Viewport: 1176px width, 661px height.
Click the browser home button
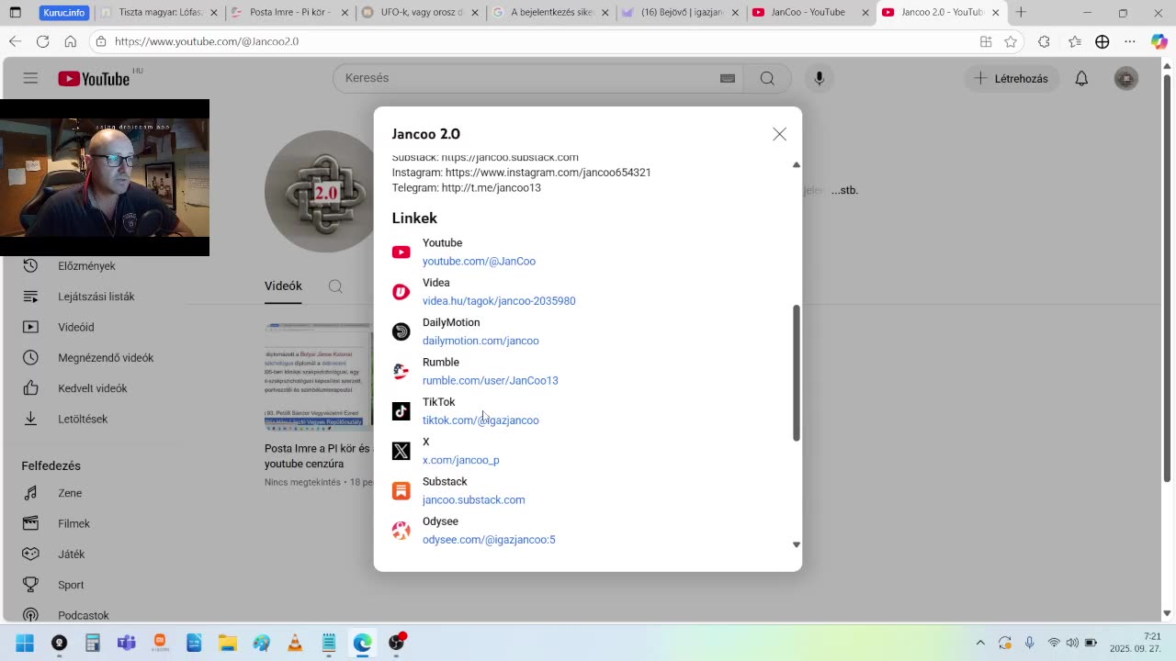point(70,41)
